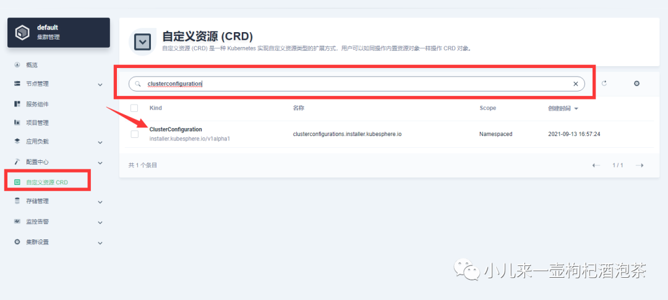Click the 1 / 1 page indicator

[x=618, y=165]
